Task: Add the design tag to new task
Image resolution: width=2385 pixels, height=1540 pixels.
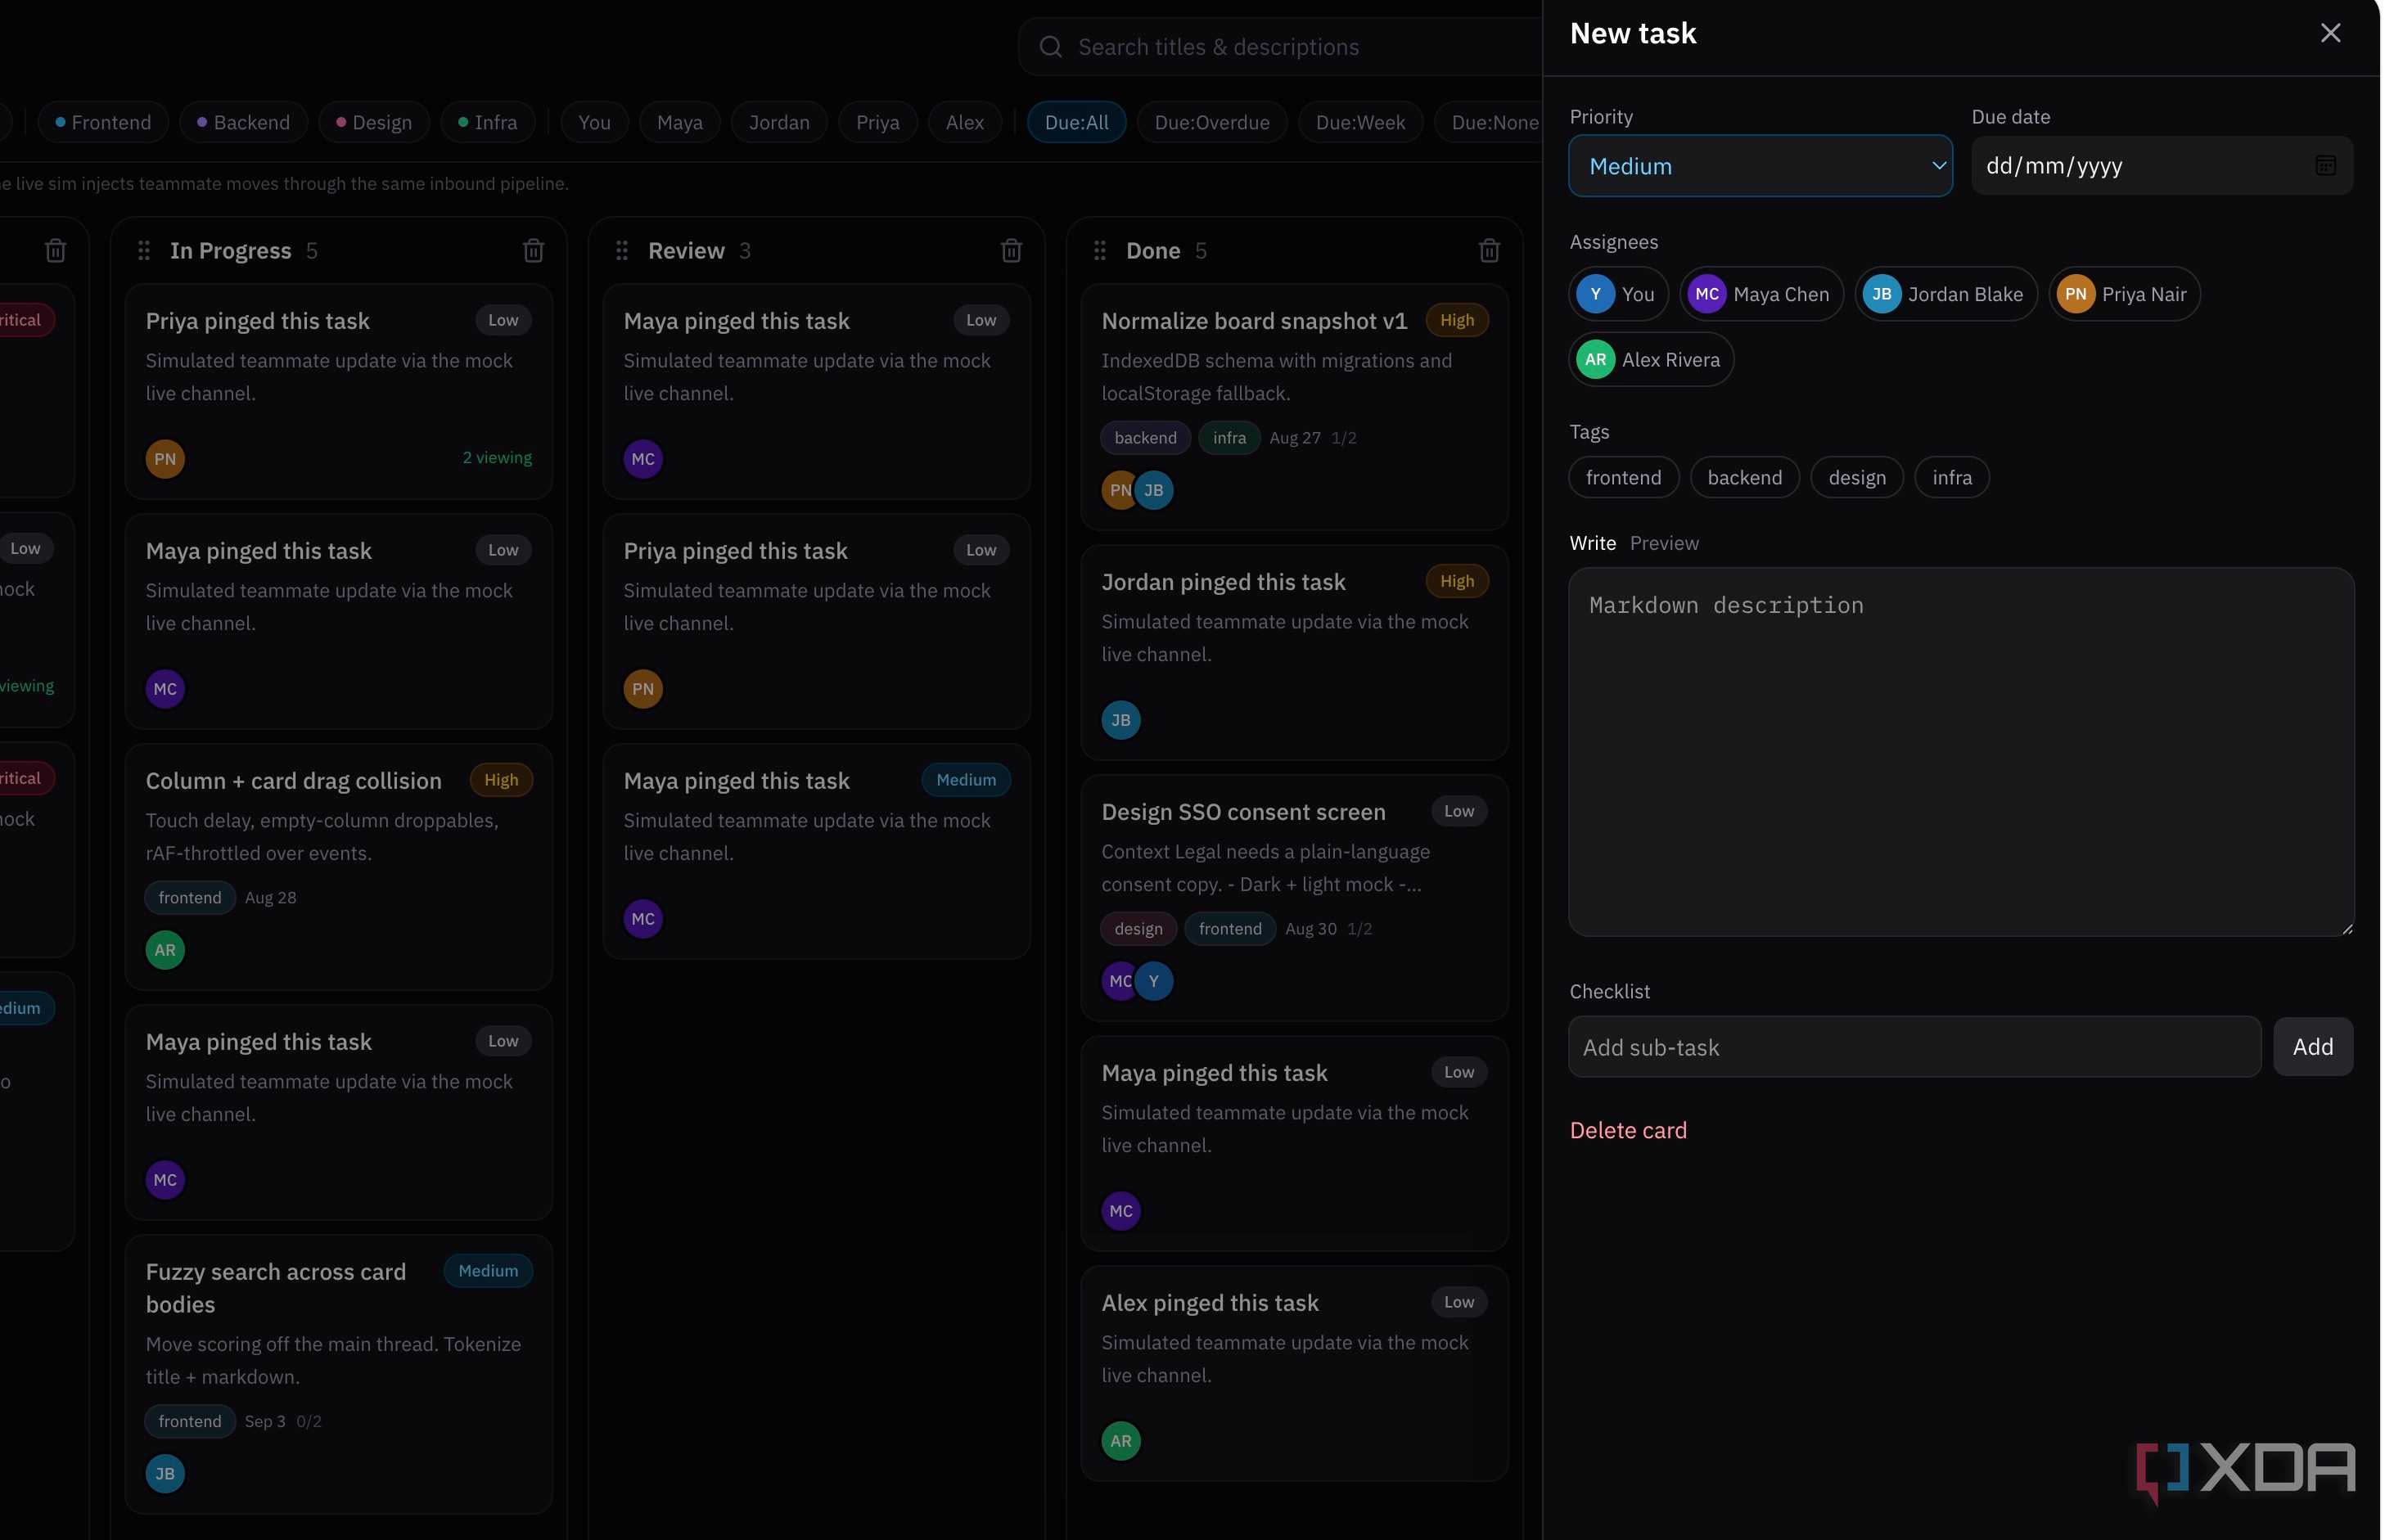Action: [1857, 477]
